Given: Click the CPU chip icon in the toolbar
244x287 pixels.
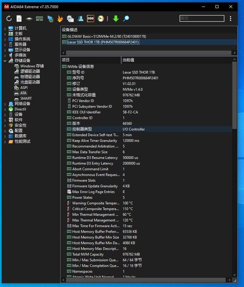Looking at the screenshot, I should pyautogui.click(x=29, y=18).
